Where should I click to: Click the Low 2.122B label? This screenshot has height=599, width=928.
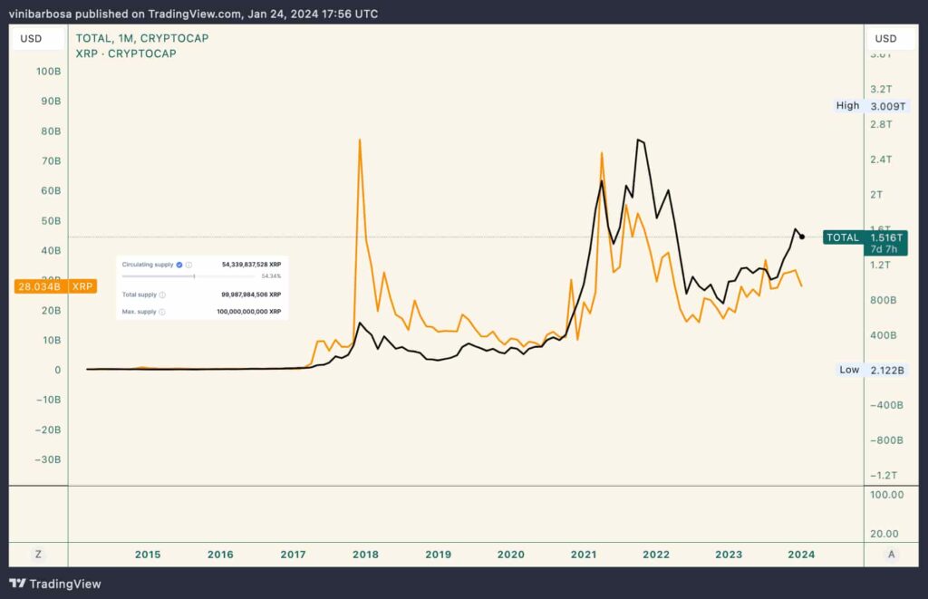(872, 370)
